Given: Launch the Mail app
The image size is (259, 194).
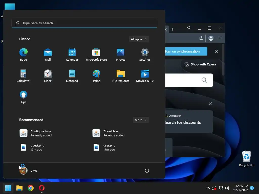Looking at the screenshot, I should point(48,55).
